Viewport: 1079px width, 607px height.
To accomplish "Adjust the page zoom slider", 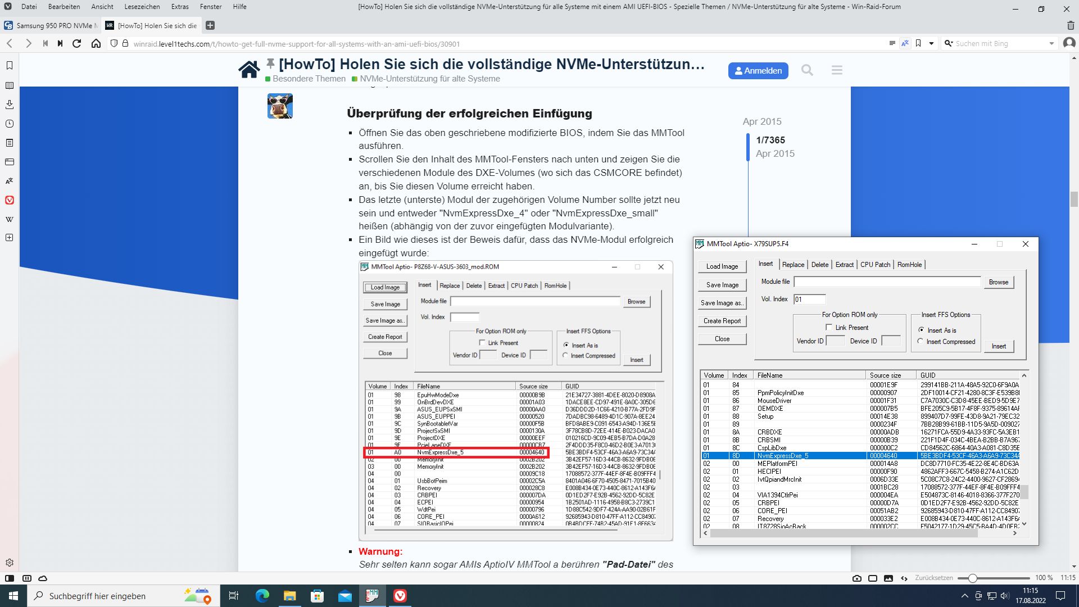I will click(973, 578).
